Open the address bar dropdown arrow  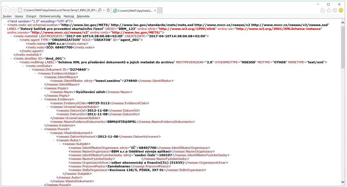coord(104,11)
